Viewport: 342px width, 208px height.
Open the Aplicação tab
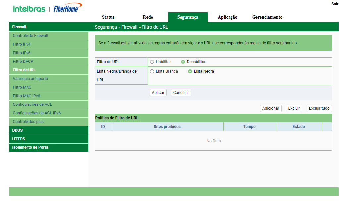[227, 17]
